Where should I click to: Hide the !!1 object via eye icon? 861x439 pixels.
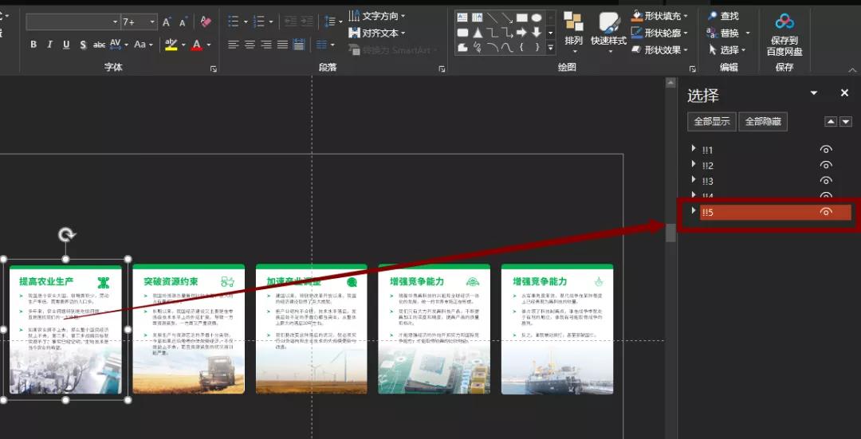coord(826,150)
